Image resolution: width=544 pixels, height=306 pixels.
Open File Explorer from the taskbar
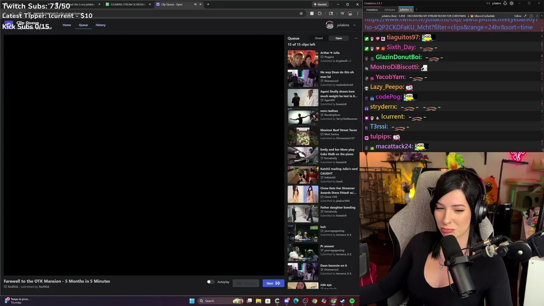258,301
